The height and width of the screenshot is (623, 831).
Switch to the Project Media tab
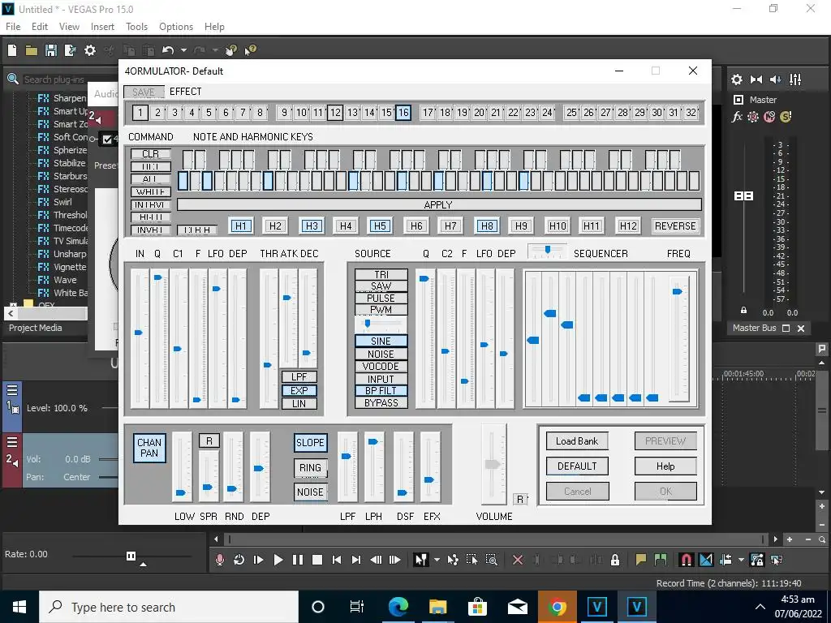(36, 328)
